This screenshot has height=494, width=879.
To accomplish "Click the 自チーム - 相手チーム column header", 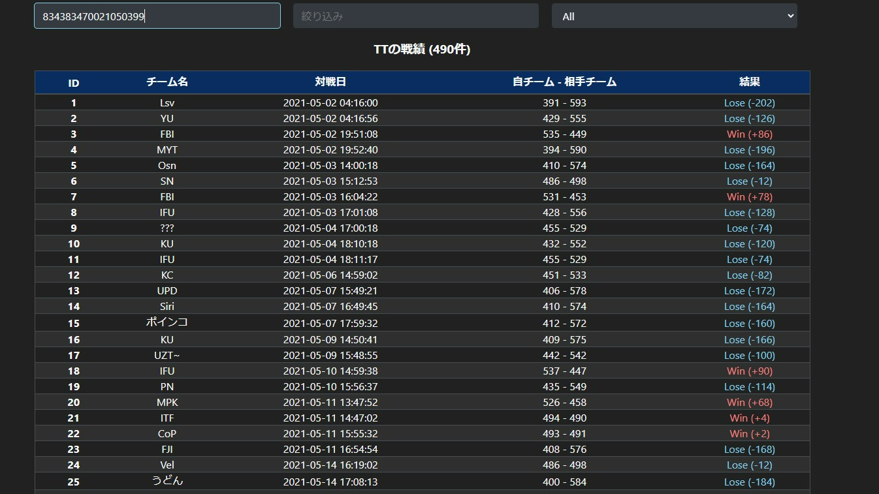I will click(x=565, y=82).
